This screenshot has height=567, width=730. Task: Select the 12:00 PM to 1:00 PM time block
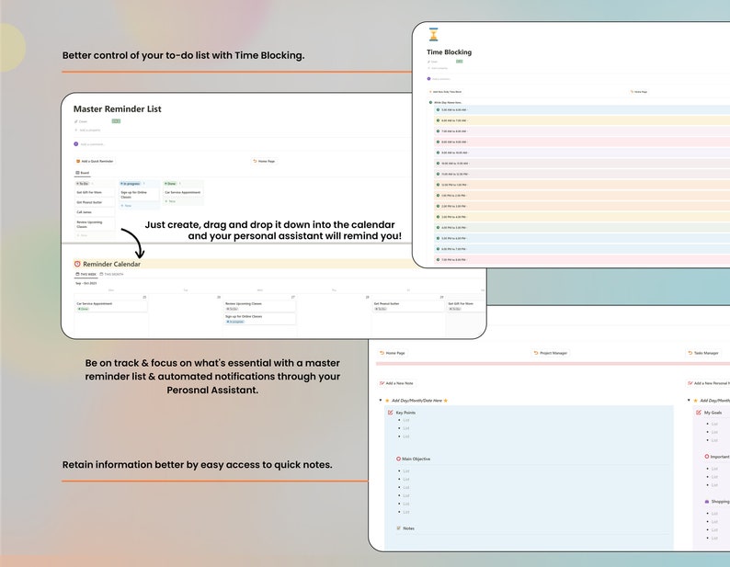(582, 185)
